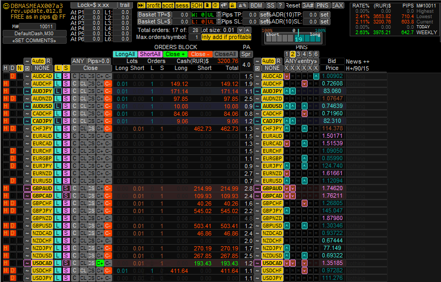Click the yellow padlock icon in top toolbar
441x282 pixels.
[232, 5]
